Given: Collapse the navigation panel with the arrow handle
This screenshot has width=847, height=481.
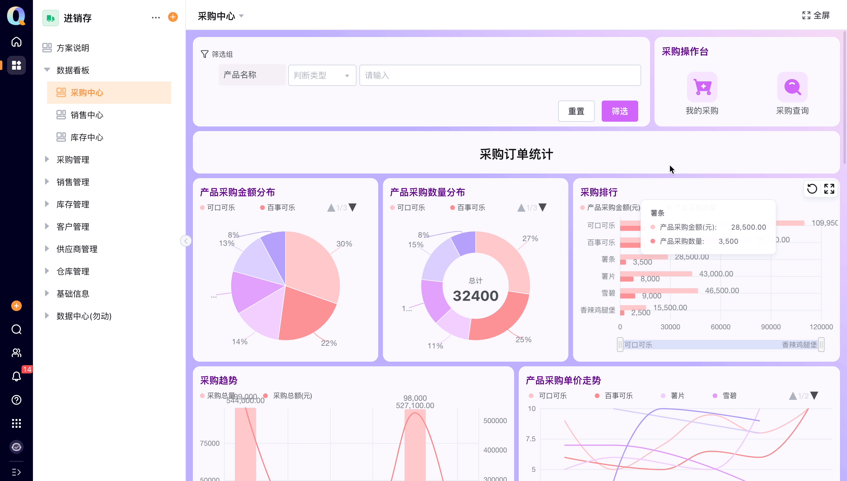Looking at the screenshot, I should (186, 241).
